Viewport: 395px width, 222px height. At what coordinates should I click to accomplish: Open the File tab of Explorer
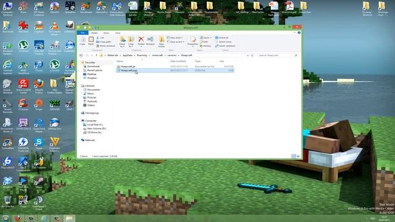click(x=83, y=33)
